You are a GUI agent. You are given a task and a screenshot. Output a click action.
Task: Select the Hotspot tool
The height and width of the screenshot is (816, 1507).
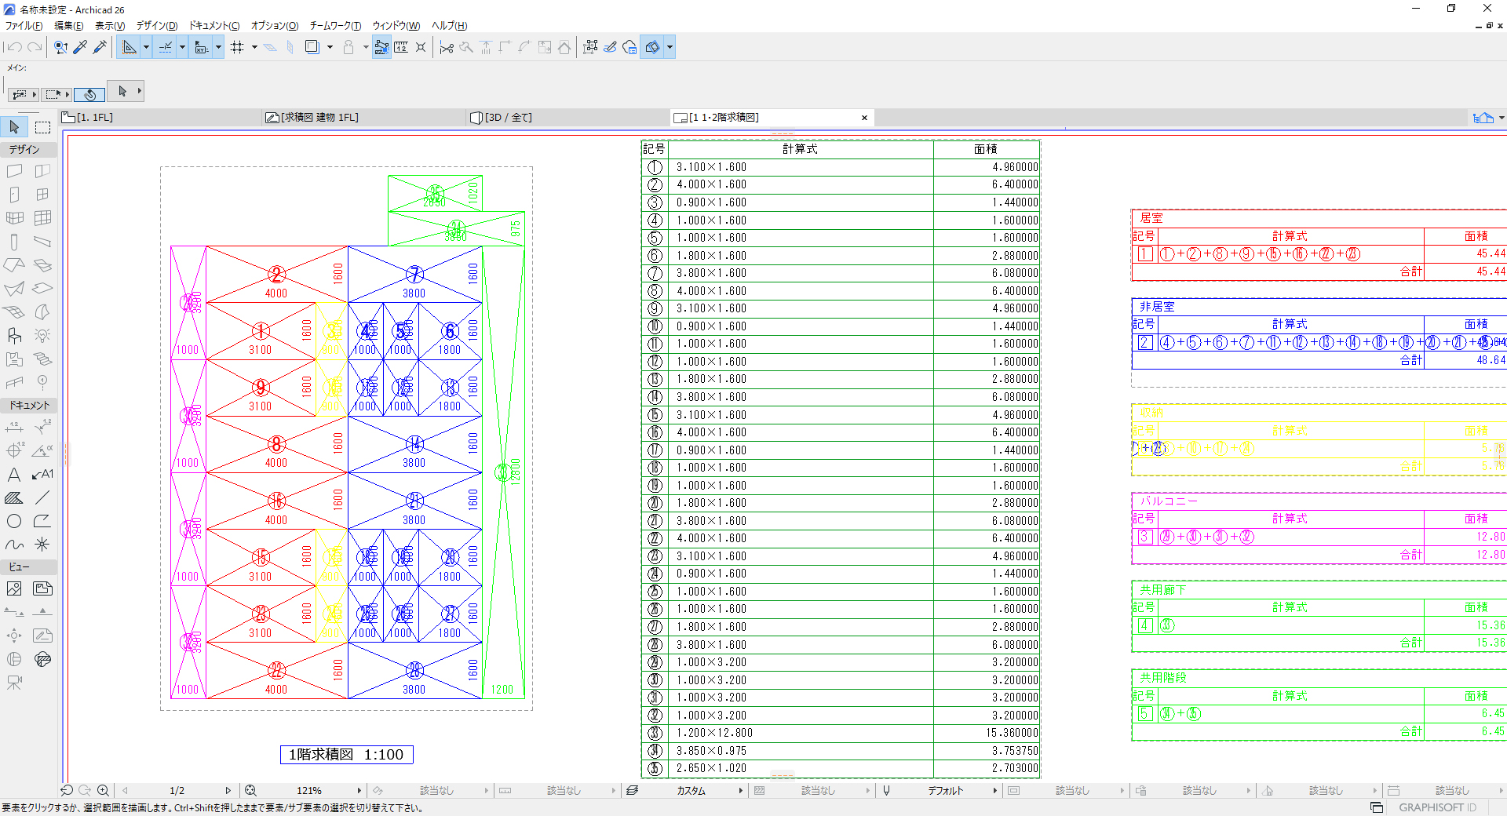tap(42, 545)
